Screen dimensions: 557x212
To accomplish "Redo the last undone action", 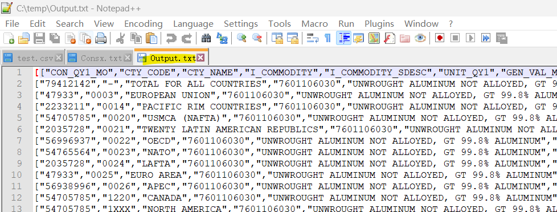I will 187,38.
